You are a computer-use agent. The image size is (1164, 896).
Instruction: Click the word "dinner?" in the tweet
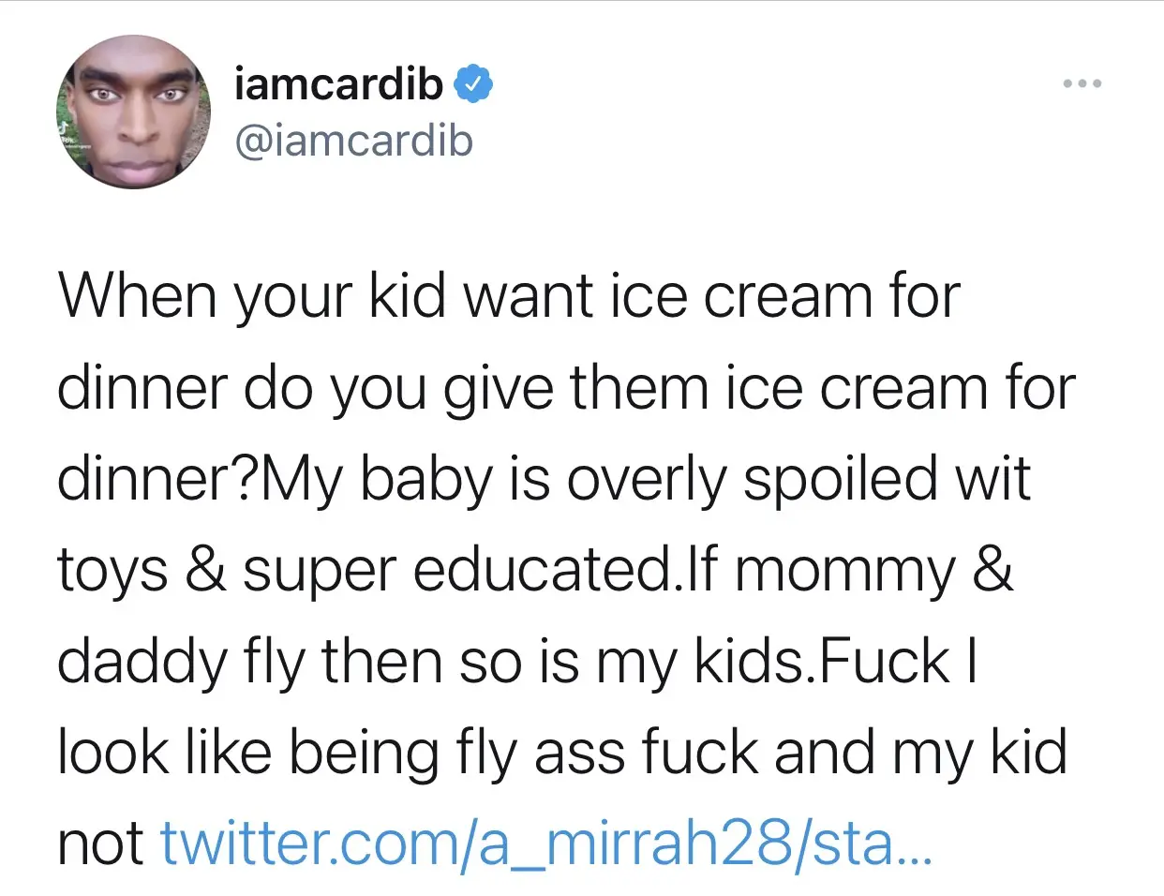tap(157, 478)
